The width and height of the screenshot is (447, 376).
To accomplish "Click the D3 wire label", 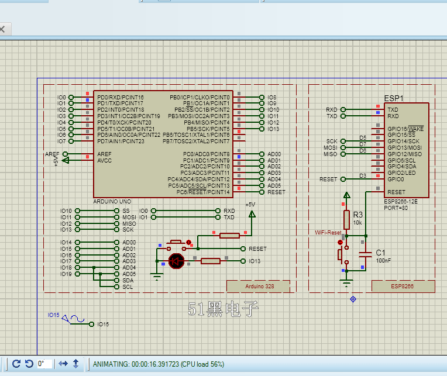I will tap(363, 176).
